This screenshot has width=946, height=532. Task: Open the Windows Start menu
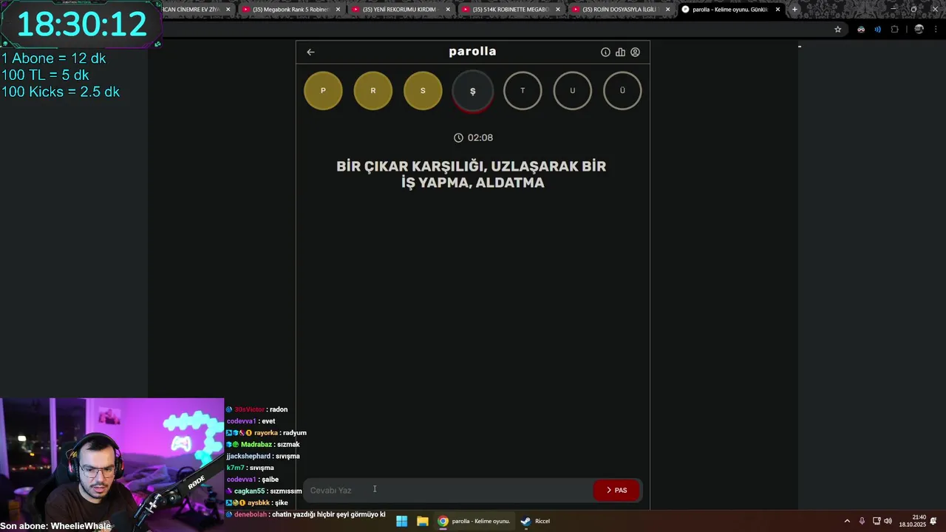401,521
